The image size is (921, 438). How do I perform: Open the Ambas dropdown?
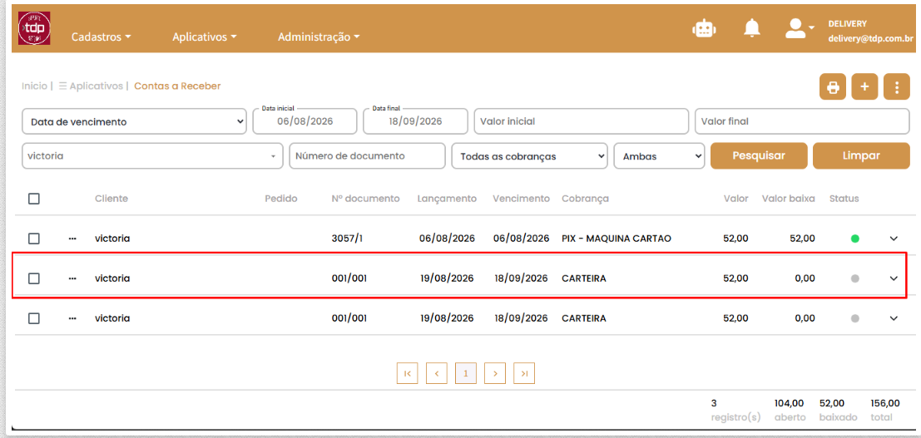click(x=658, y=156)
